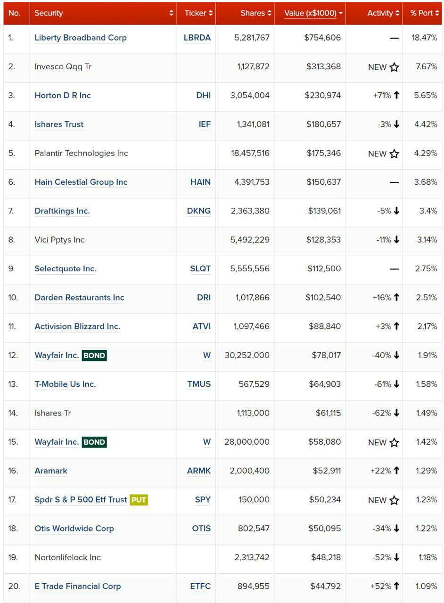The width and height of the screenshot is (444, 603).
Task: Click down arrow beside -40% Wayfair
Action: (396, 355)
